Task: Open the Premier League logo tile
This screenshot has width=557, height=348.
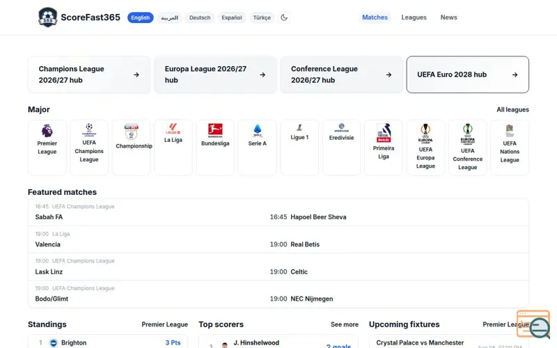Action: 47,148
